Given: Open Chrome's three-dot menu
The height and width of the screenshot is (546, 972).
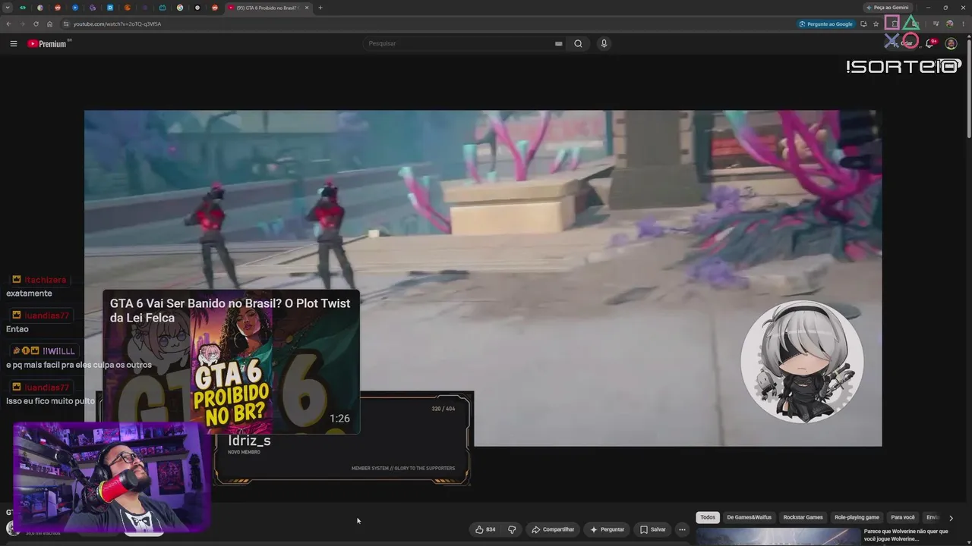Looking at the screenshot, I should (x=963, y=24).
